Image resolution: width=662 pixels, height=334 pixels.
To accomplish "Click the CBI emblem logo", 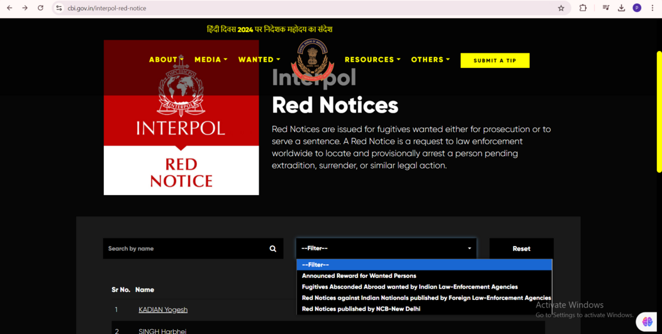I will coord(312,60).
